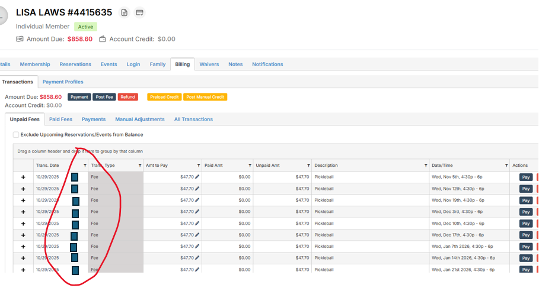This screenshot has width=539, height=288.
Task: Expand the Nov 19th transaction row
Action: (x=23, y=200)
